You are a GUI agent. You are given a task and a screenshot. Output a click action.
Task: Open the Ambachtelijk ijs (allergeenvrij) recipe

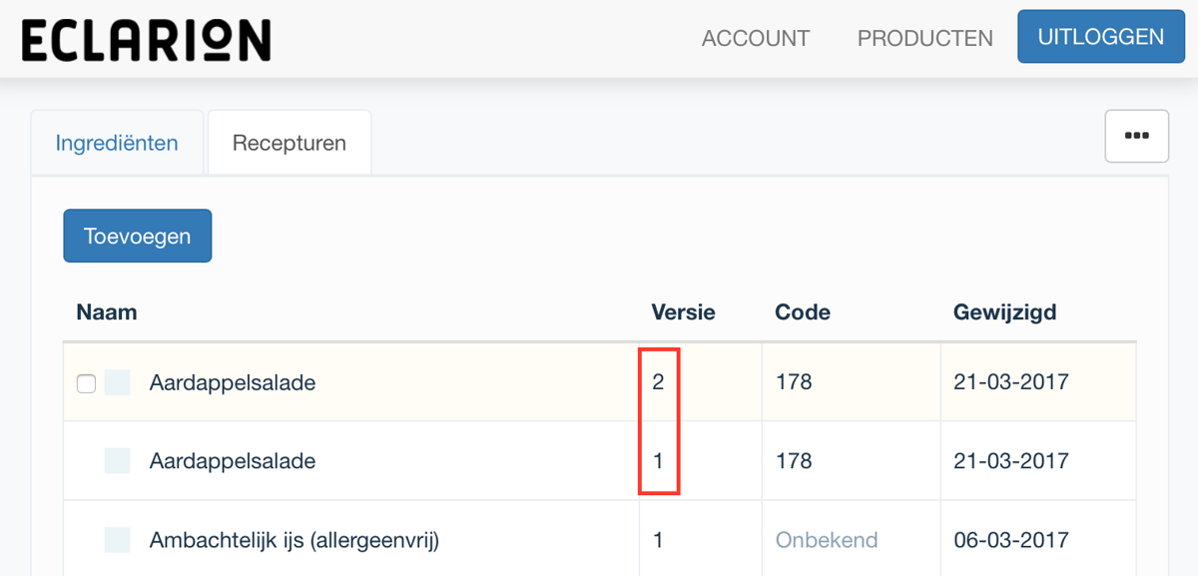(295, 541)
